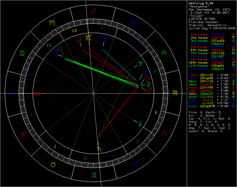The width and height of the screenshot is (237, 187).
Task: Click house number 12 in the wheel
Action: pos(31,74)
